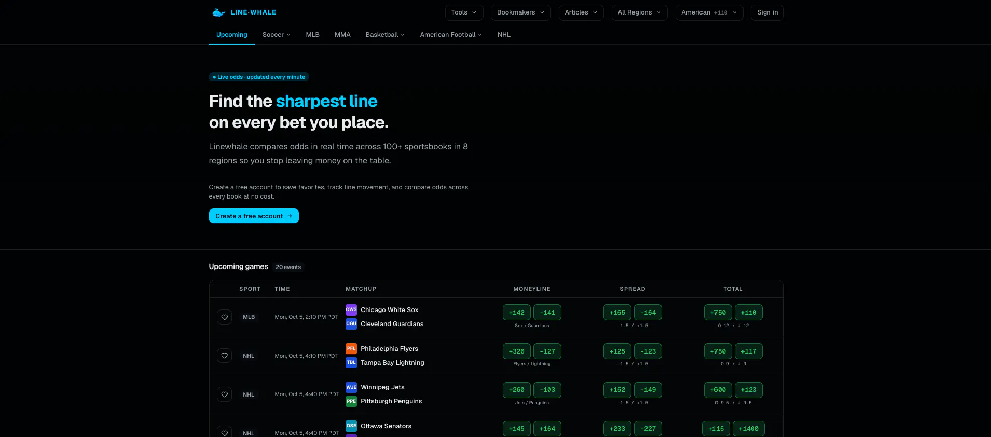Click the Ottawa Senators OSE team badge

pos(351,426)
